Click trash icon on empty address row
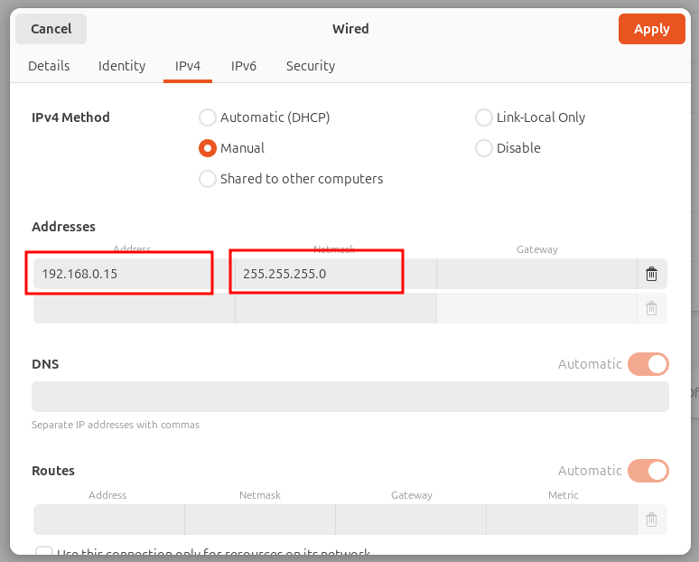This screenshot has height=562, width=699. tap(651, 308)
